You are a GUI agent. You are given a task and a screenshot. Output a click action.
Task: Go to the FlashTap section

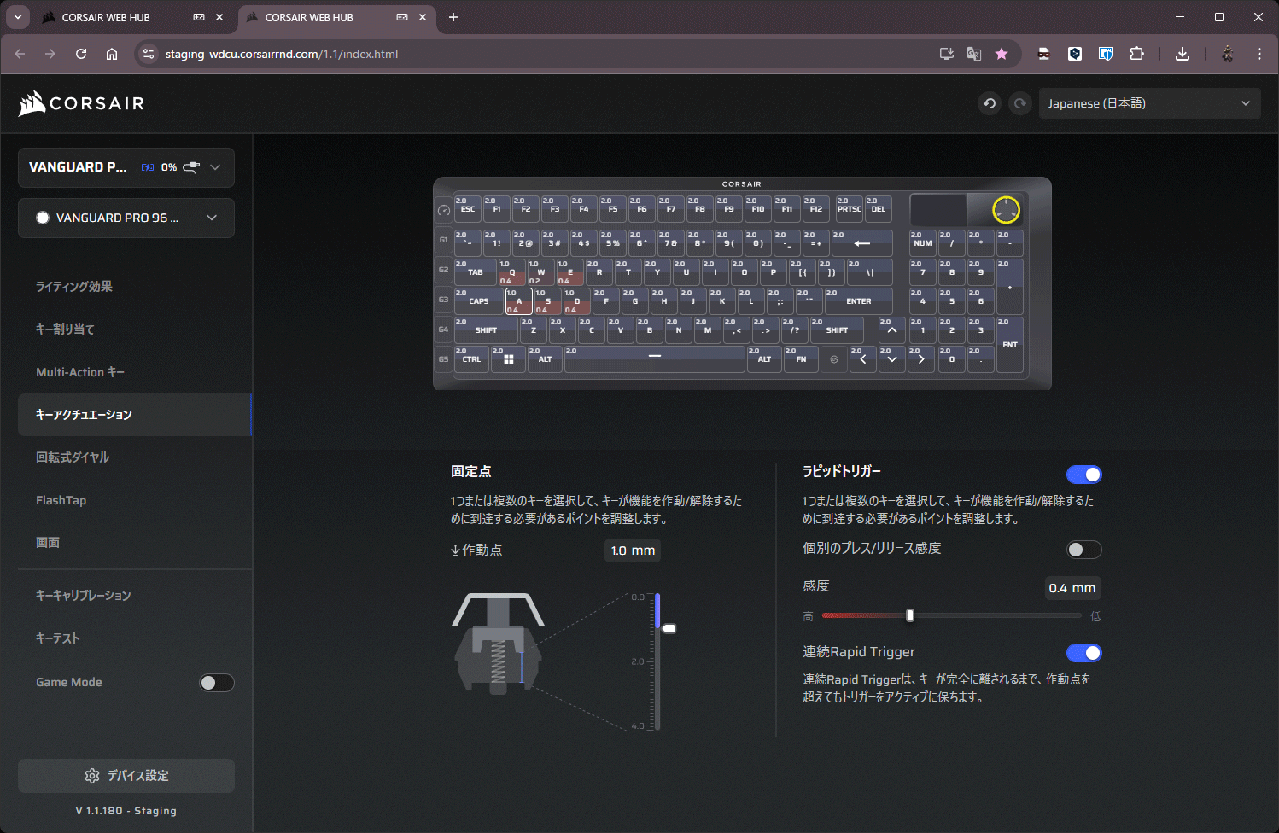pos(61,500)
